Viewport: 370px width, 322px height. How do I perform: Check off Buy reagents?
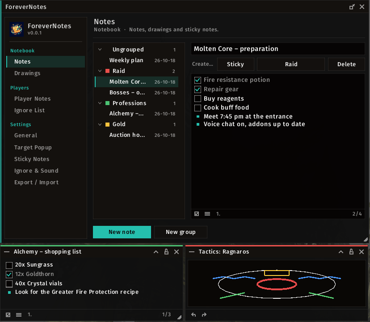click(x=198, y=98)
